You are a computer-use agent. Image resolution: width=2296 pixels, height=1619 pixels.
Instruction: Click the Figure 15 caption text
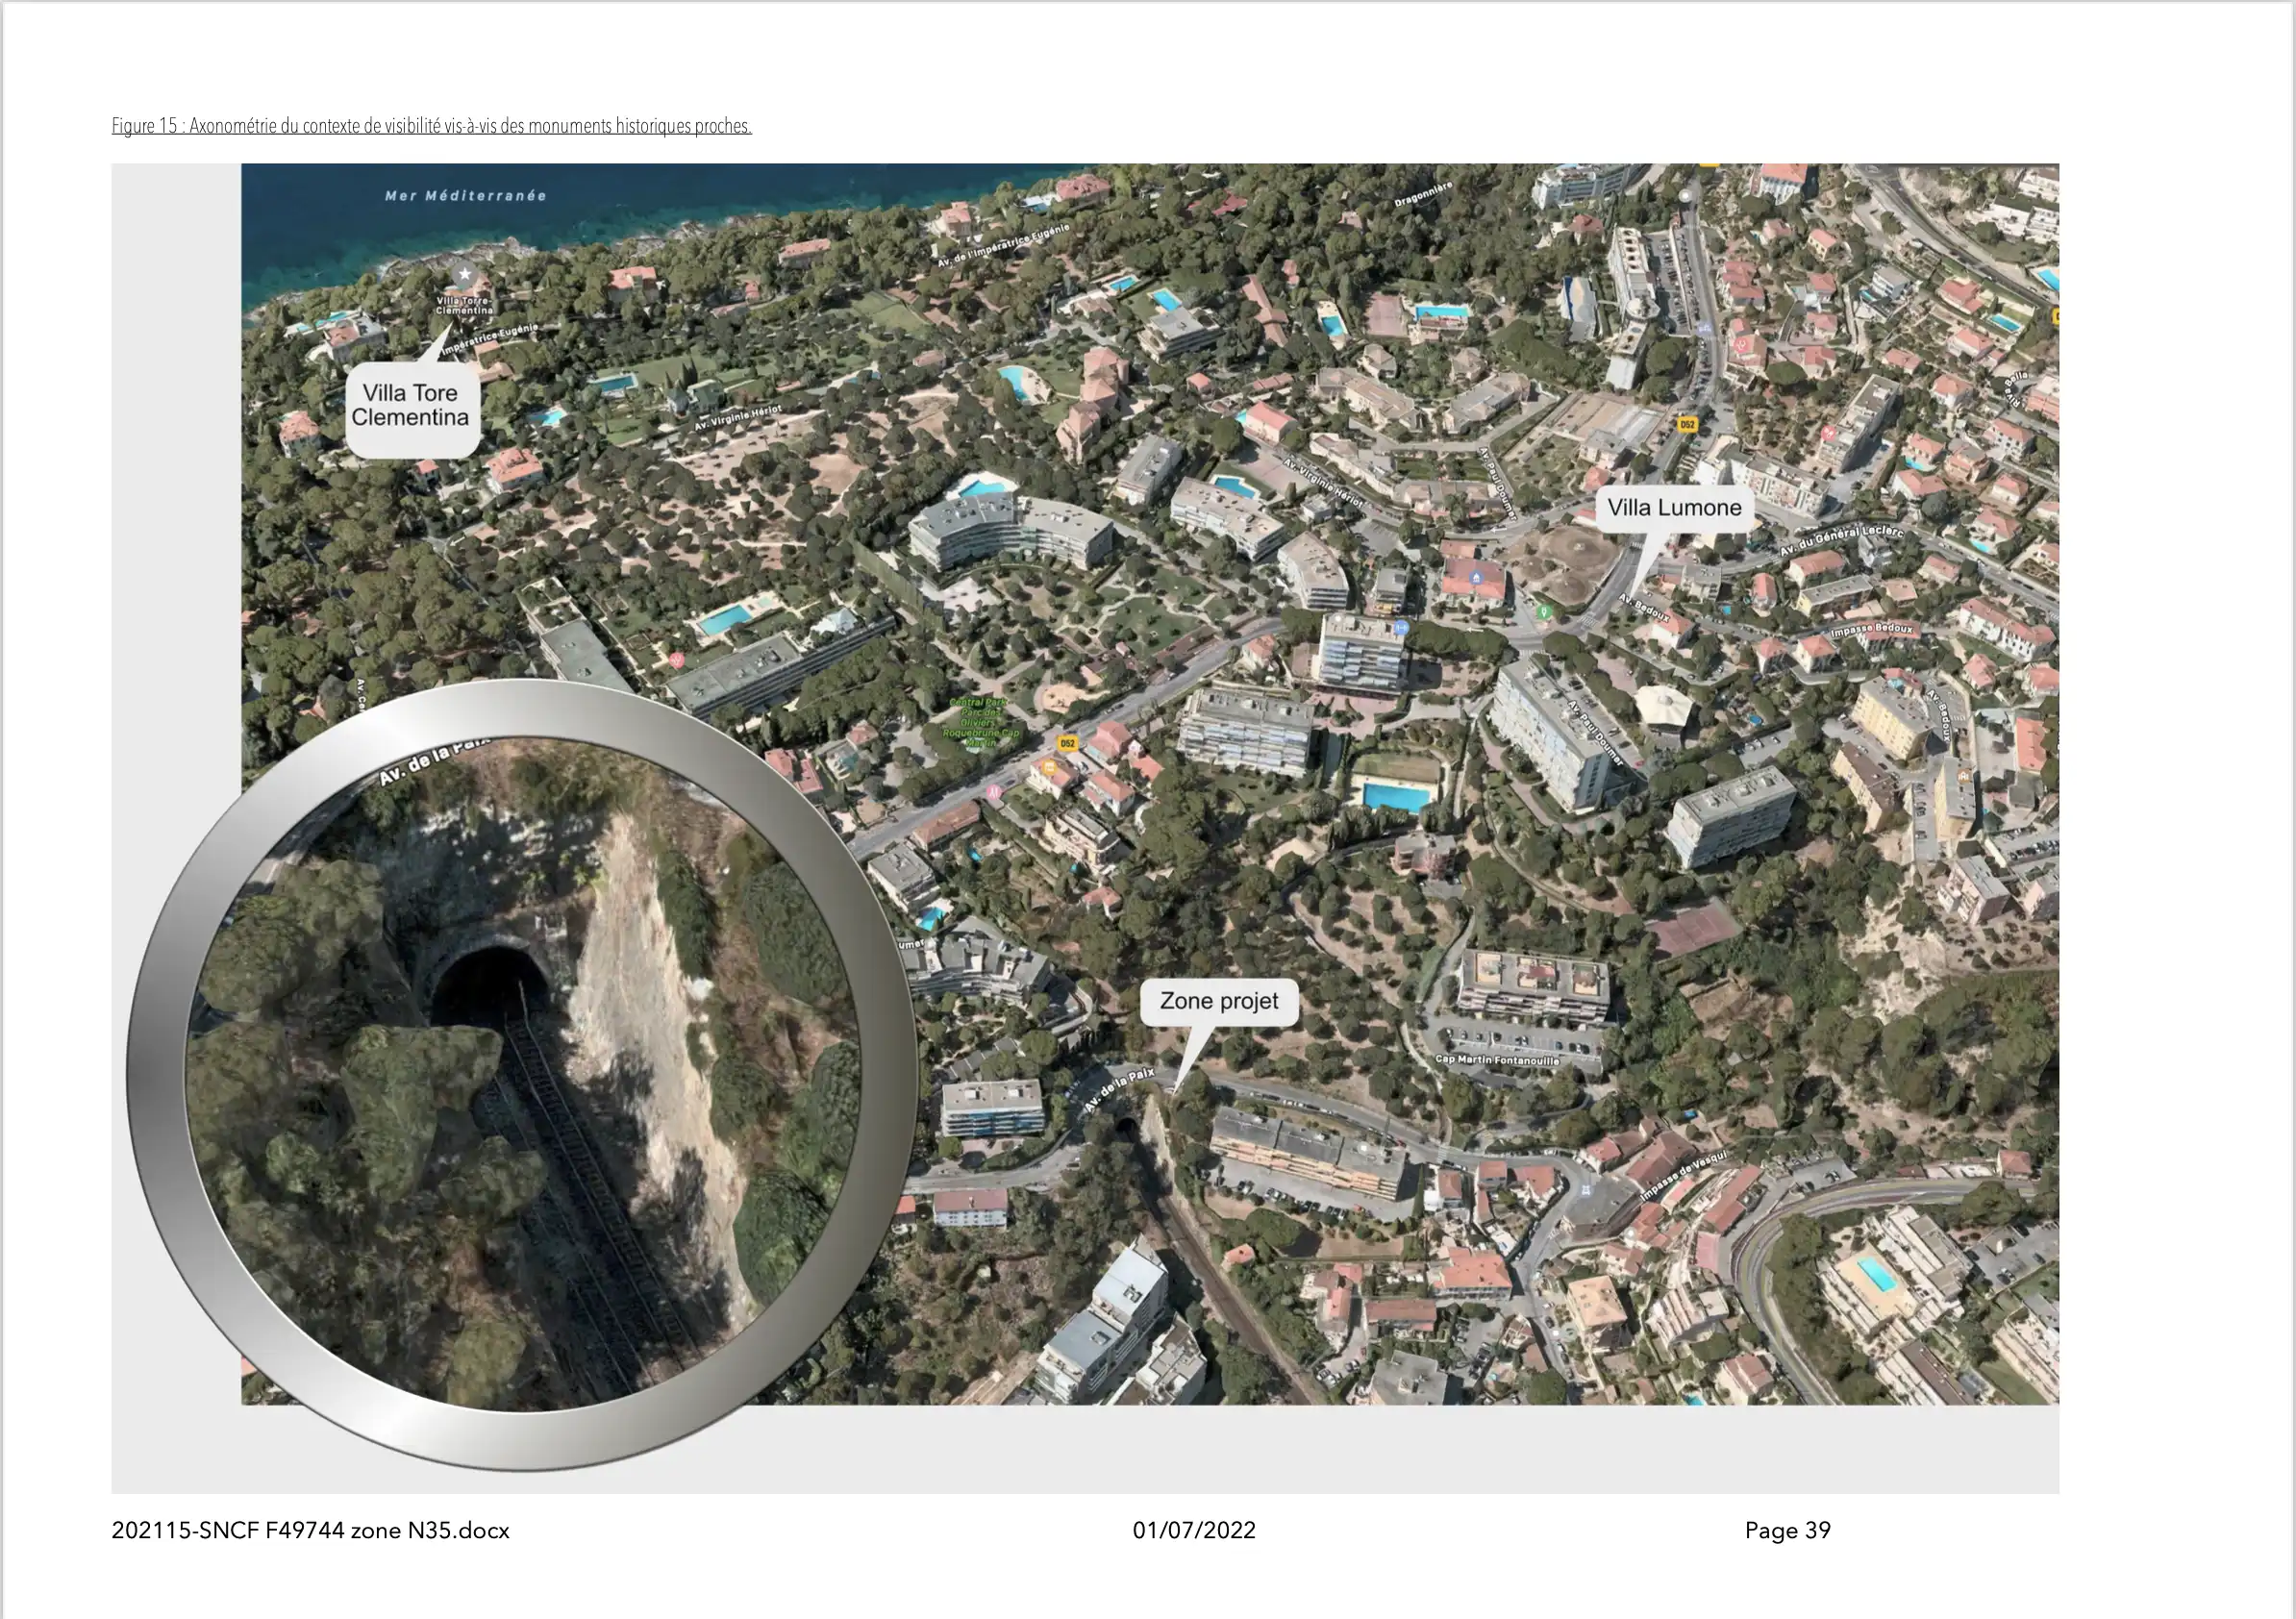[x=431, y=126]
